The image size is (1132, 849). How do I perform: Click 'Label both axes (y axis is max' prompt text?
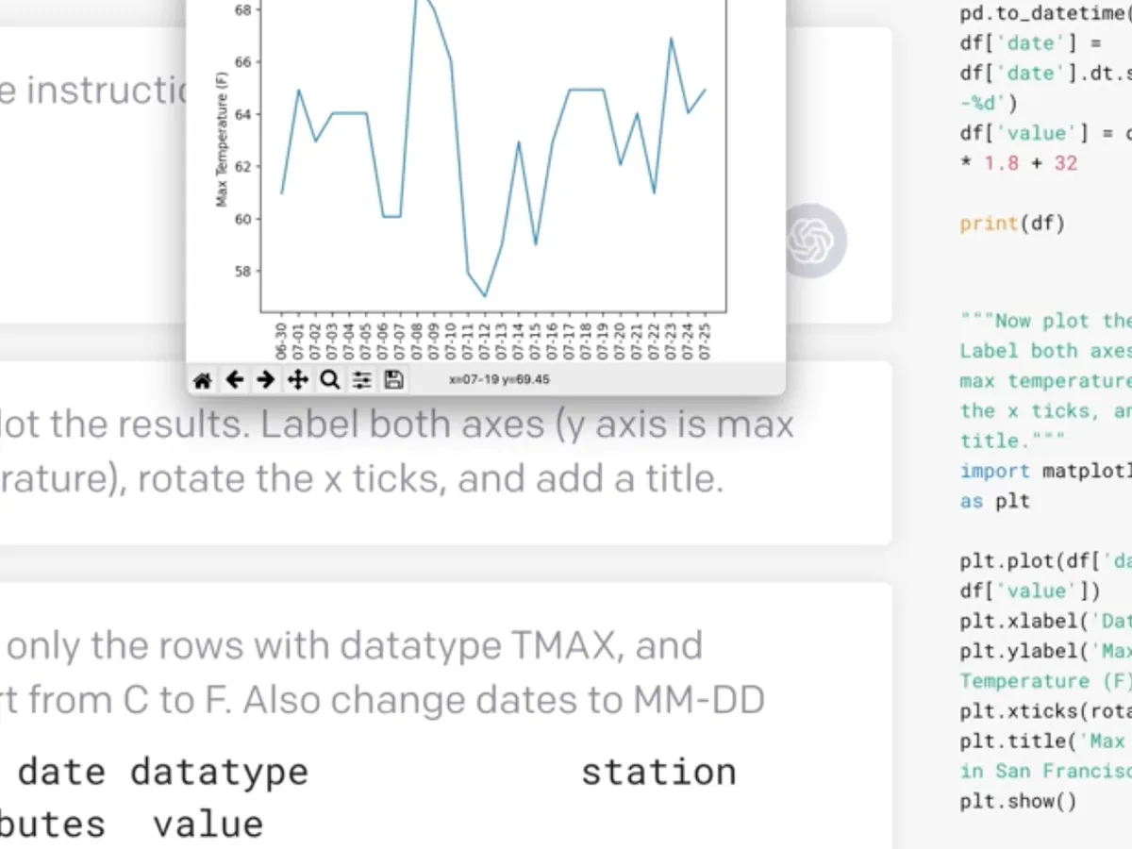tap(527, 425)
